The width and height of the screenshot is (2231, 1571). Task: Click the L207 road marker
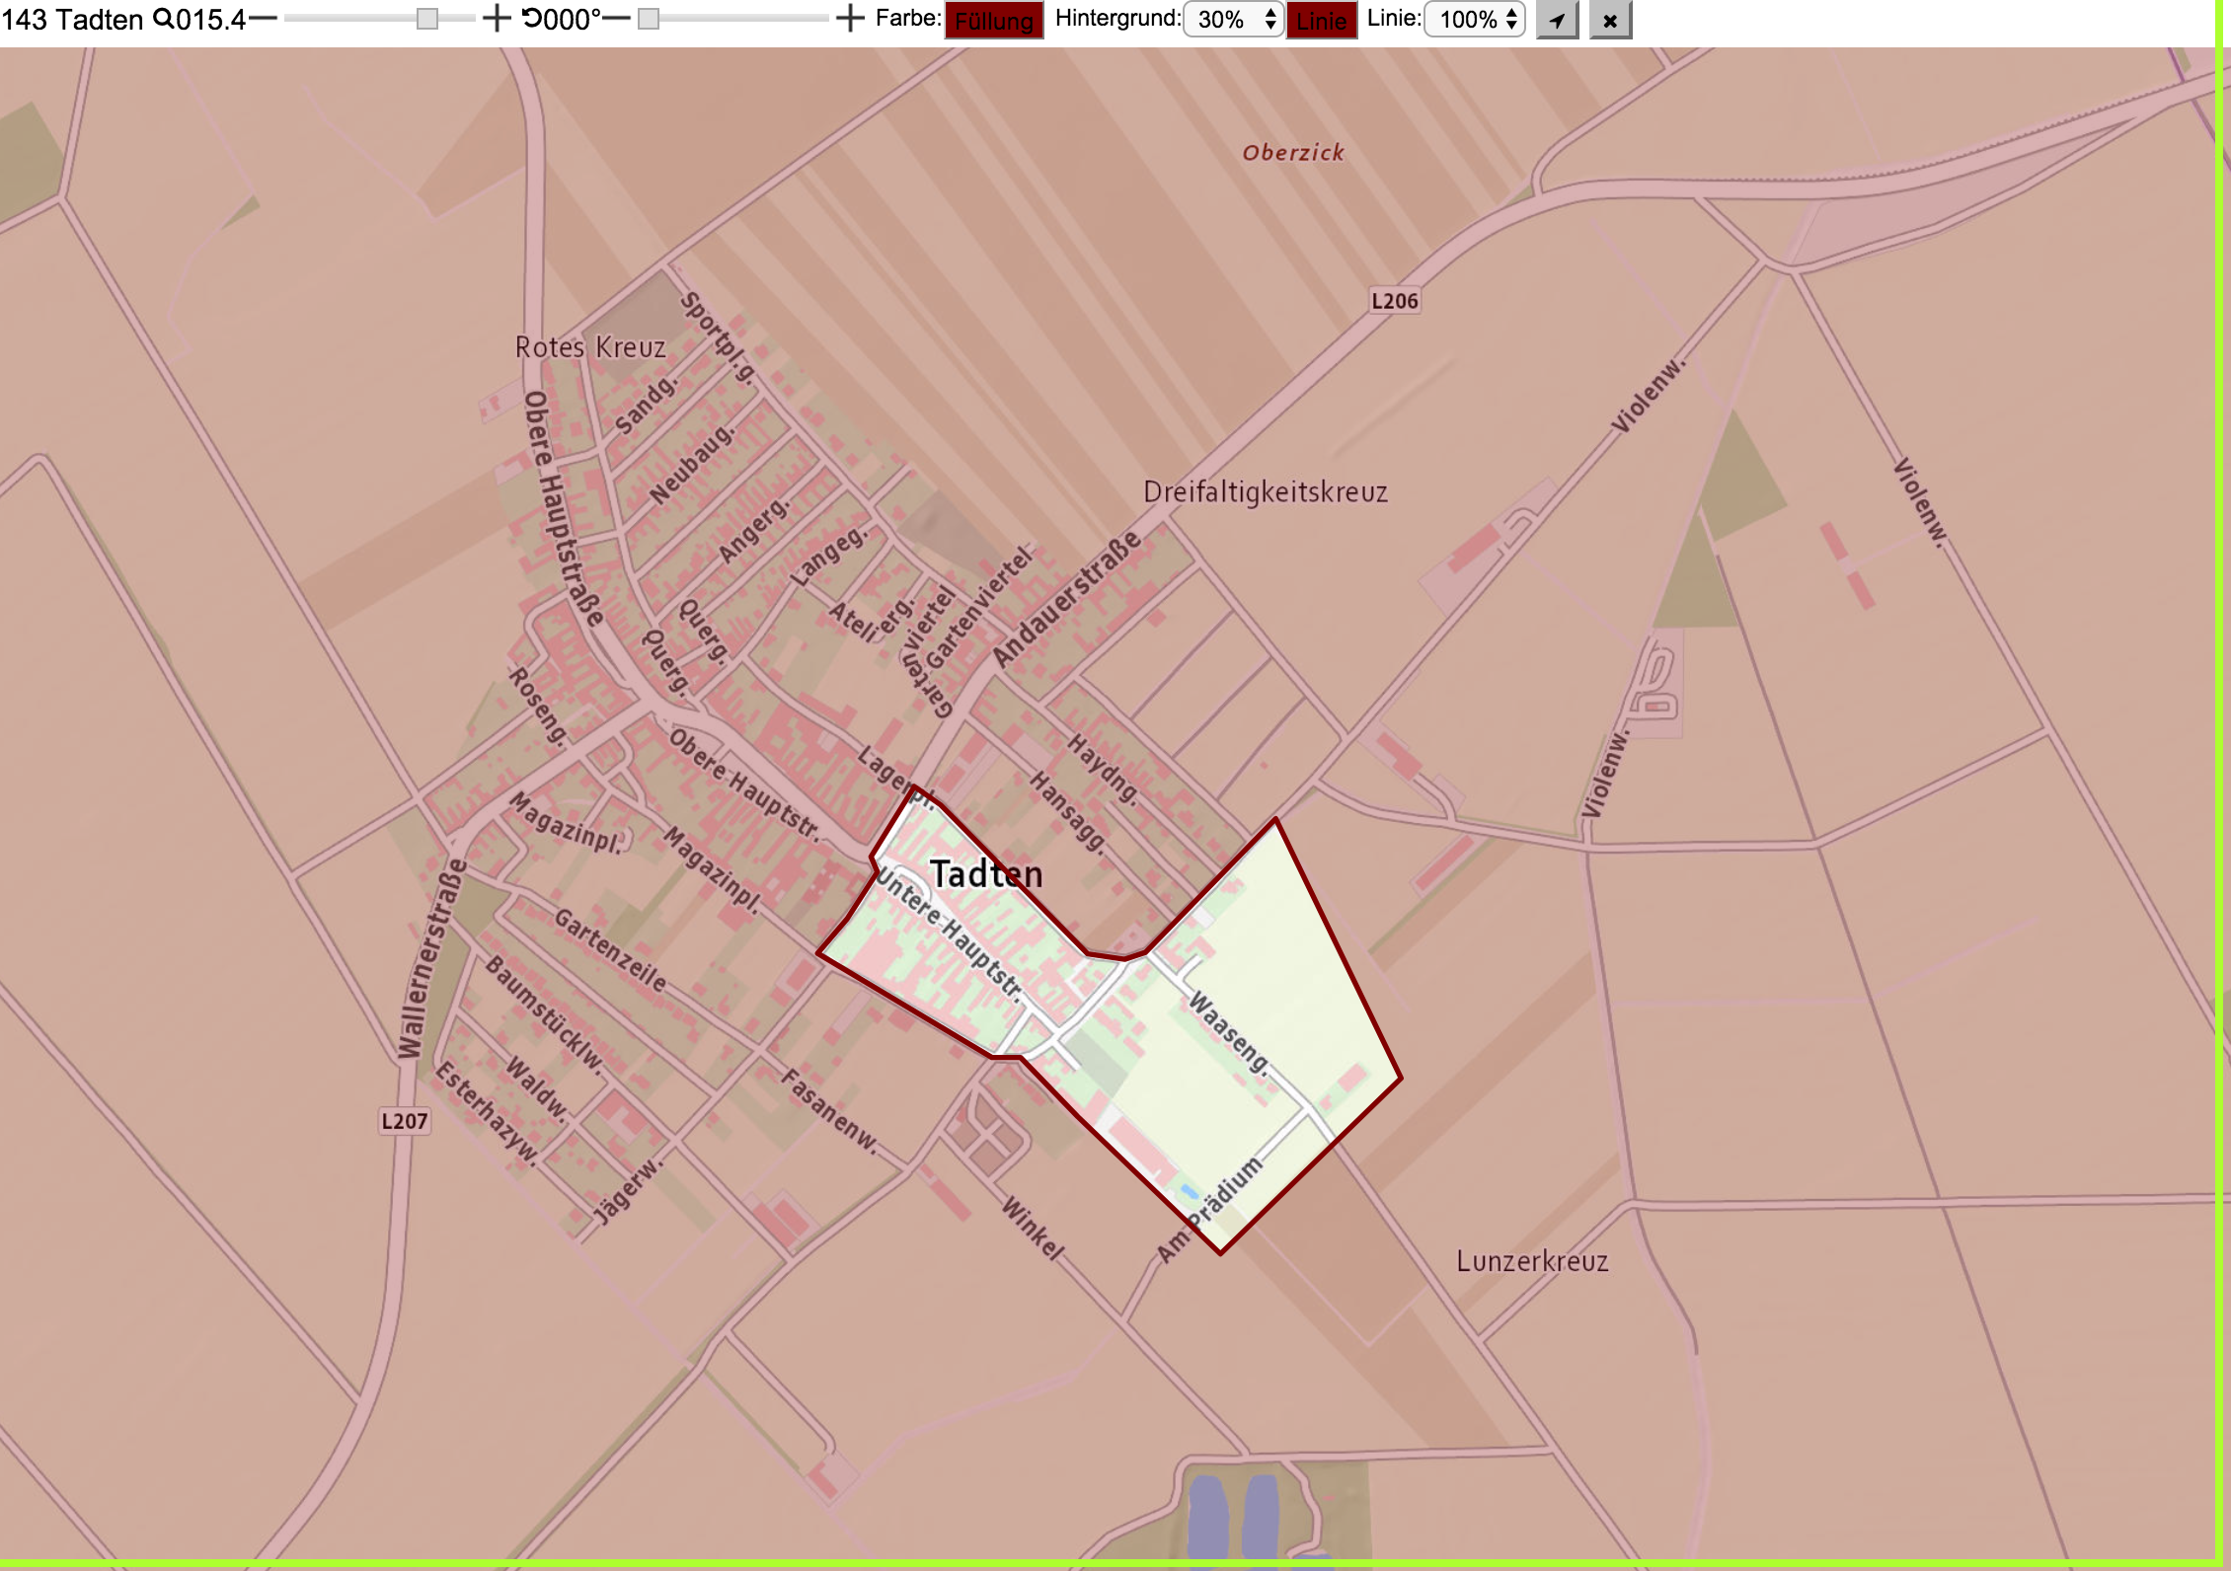coord(405,1121)
